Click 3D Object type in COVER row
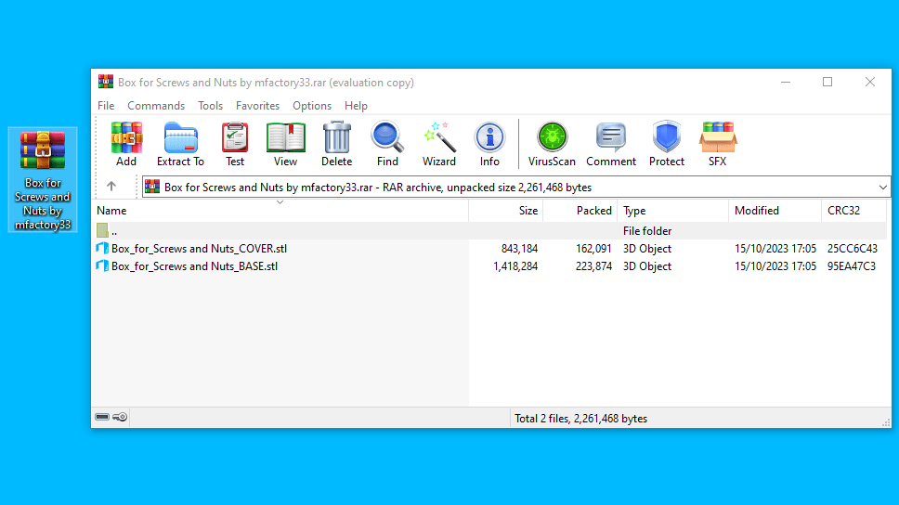The image size is (899, 505). [x=647, y=249]
